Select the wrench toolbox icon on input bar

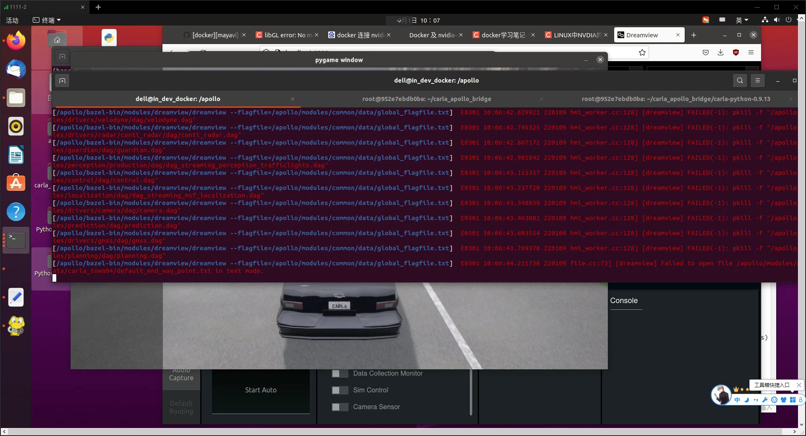click(x=765, y=400)
